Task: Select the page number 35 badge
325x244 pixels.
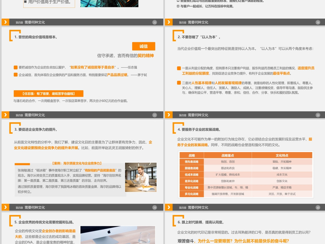Action: point(155,23)
